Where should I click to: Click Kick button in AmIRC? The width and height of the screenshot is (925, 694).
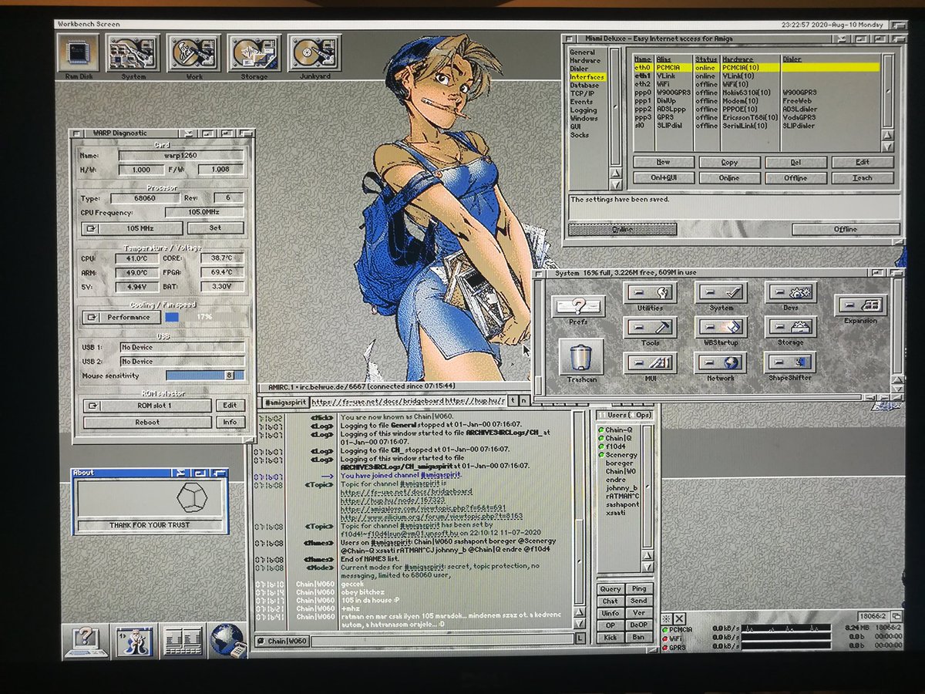610,638
